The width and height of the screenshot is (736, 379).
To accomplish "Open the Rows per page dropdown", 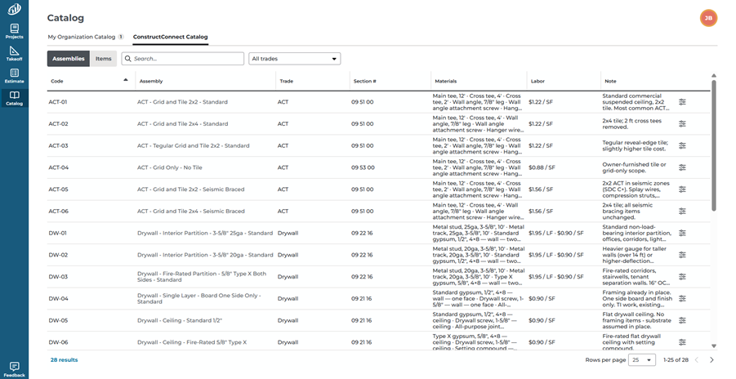I will (642, 360).
